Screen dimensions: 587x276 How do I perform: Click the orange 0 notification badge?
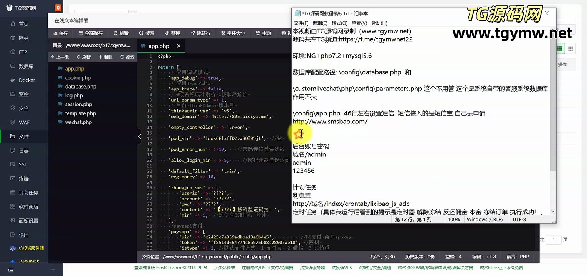point(58,8)
